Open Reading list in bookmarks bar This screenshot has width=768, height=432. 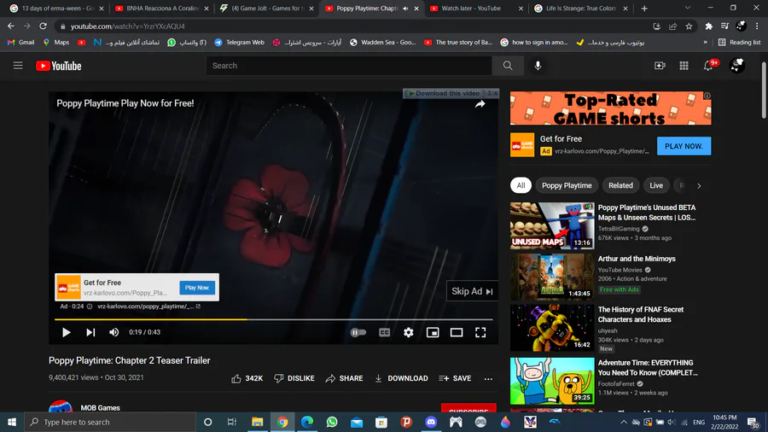pos(740,42)
